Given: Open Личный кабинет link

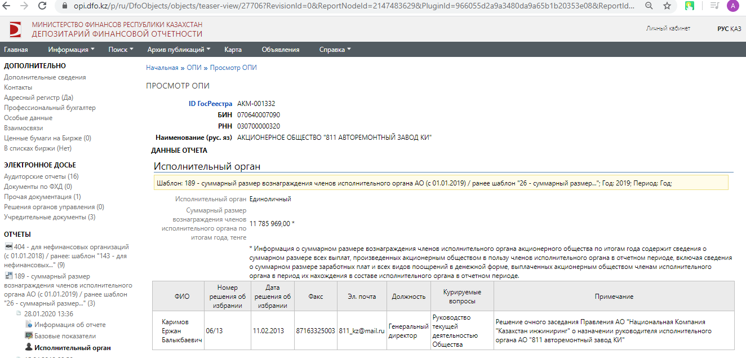Looking at the screenshot, I should tap(668, 29).
